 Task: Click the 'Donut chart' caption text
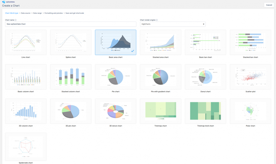[x=205, y=92]
